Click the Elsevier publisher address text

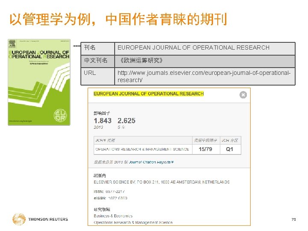[x=161, y=182]
